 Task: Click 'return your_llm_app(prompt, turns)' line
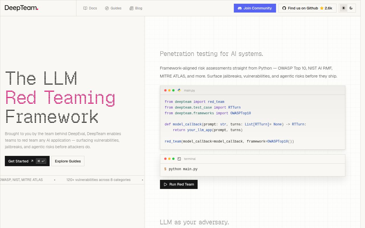click(x=208, y=130)
